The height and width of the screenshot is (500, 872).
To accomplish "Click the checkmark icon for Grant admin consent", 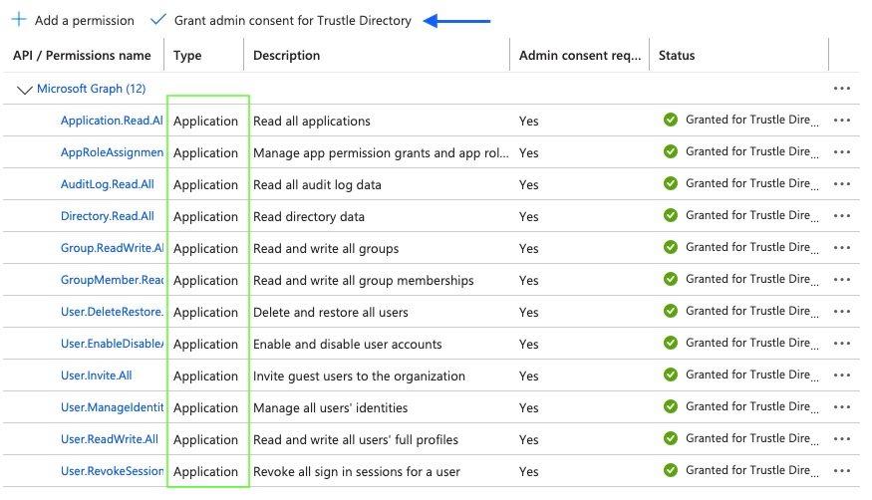I will (x=157, y=20).
